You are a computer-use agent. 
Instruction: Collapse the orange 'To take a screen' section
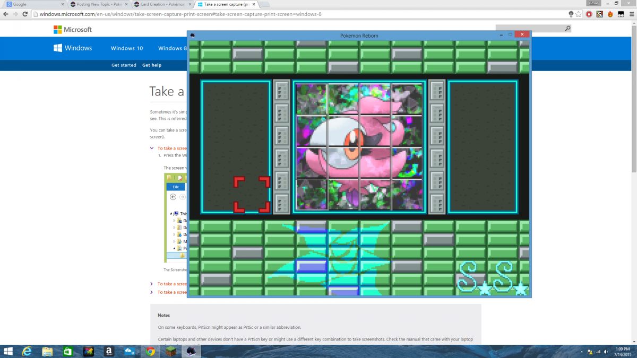click(152, 149)
